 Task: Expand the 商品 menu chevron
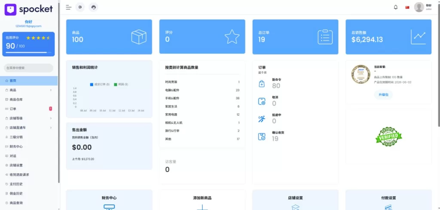[x=51, y=90]
